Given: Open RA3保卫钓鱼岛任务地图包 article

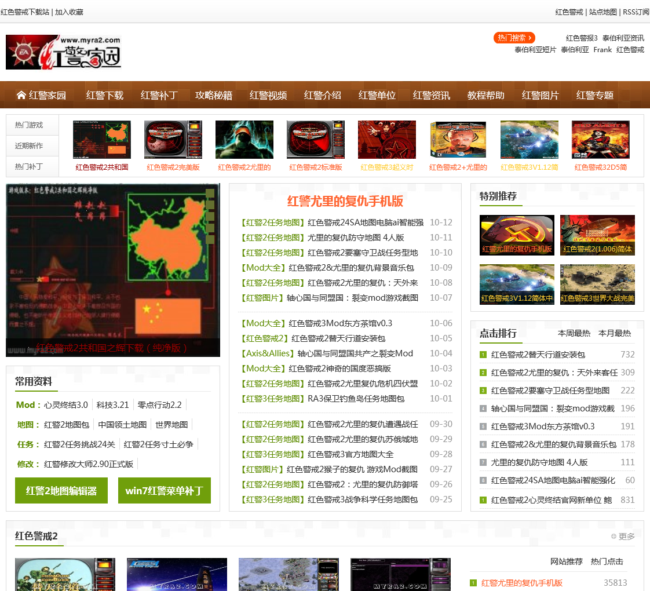Looking at the screenshot, I should click(x=356, y=399).
